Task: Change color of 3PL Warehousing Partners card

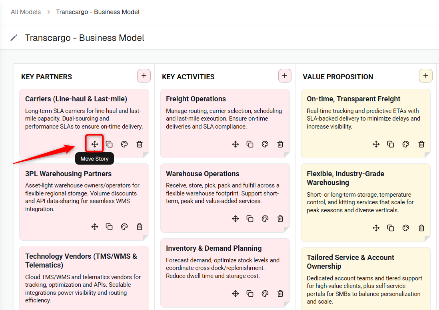Action: point(124,227)
